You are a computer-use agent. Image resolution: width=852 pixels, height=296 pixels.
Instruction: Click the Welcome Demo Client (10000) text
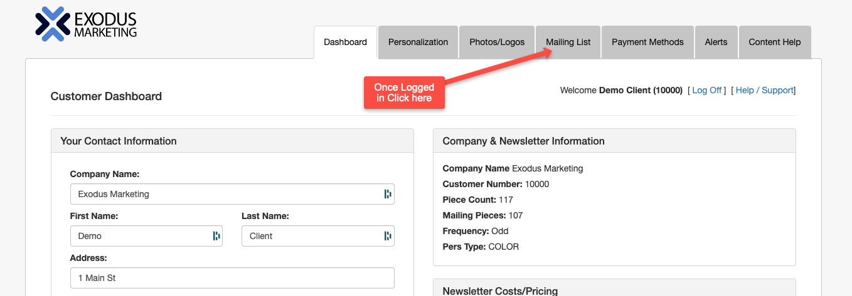click(621, 90)
